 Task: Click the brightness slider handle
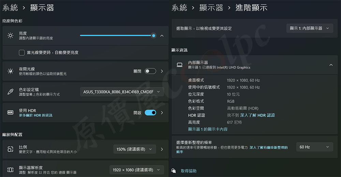point(154,36)
